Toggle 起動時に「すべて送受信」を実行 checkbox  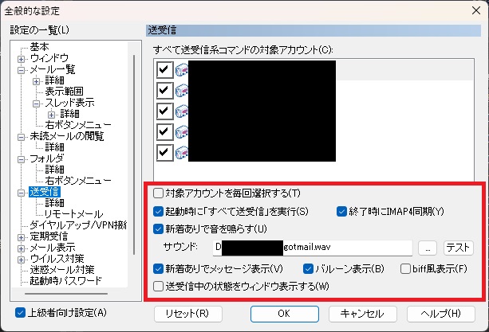tap(158, 212)
